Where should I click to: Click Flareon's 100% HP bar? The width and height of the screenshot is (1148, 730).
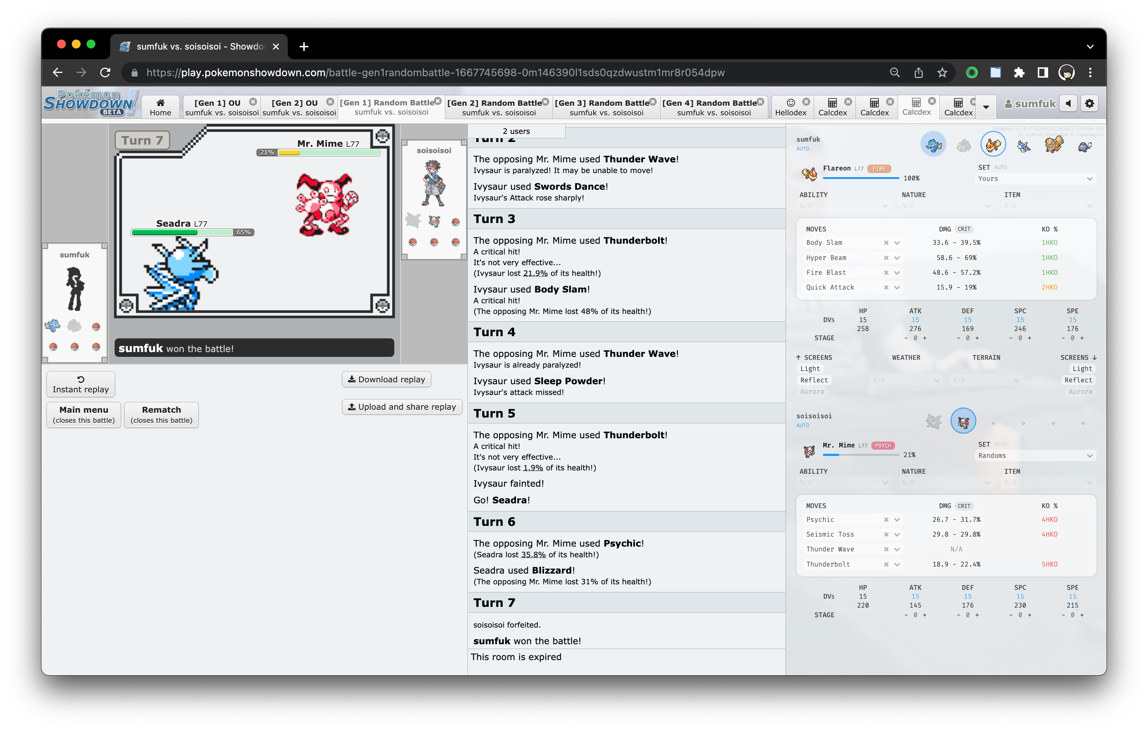(861, 178)
